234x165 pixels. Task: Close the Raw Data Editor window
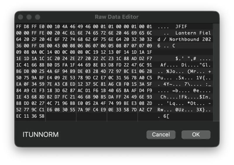pyautogui.click(x=20, y=17)
